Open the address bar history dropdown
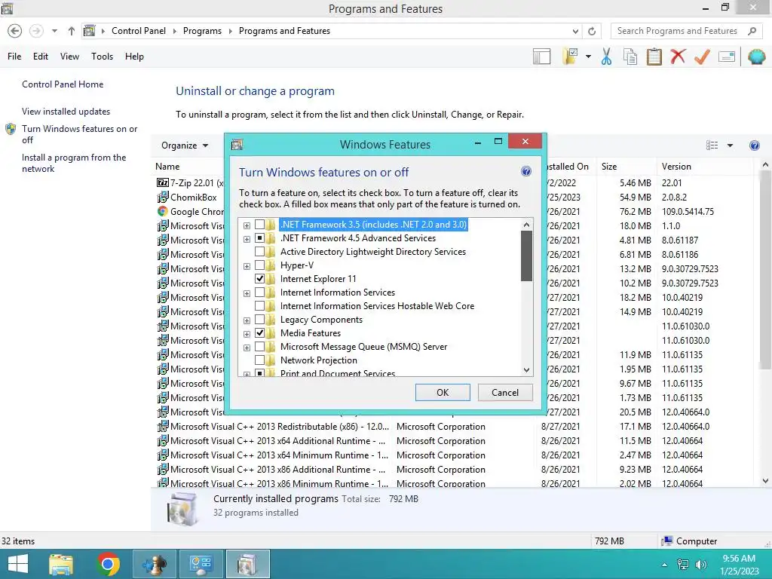Viewport: 772px width, 579px height. (x=575, y=31)
